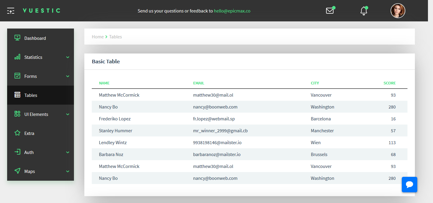Open UI Elements menu item
This screenshot has height=203, width=433.
(40, 114)
